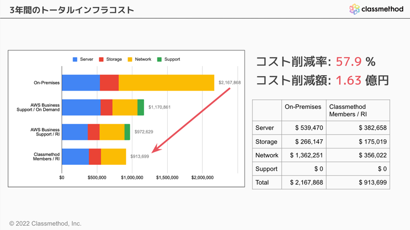Image resolution: width=410 pixels, height=230 pixels.
Task: Click the $2,167,868 data label beside chart bar
Action: 230,83
